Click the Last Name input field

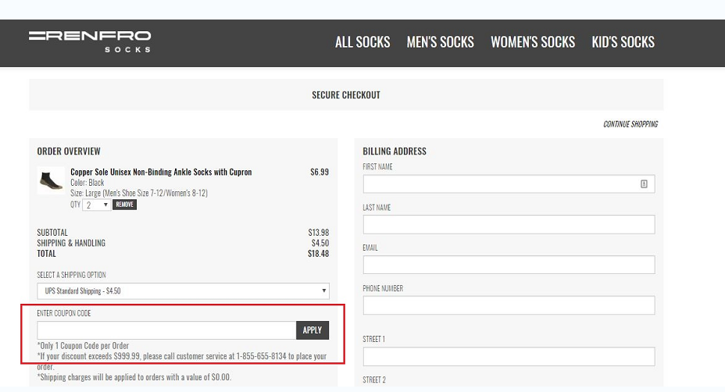click(509, 225)
